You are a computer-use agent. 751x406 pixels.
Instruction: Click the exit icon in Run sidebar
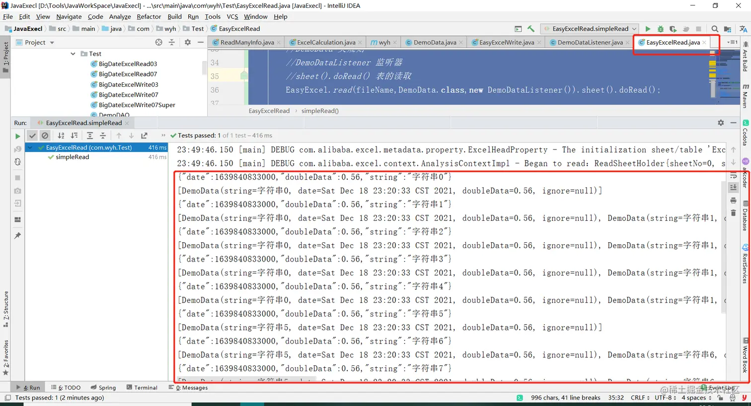17,203
